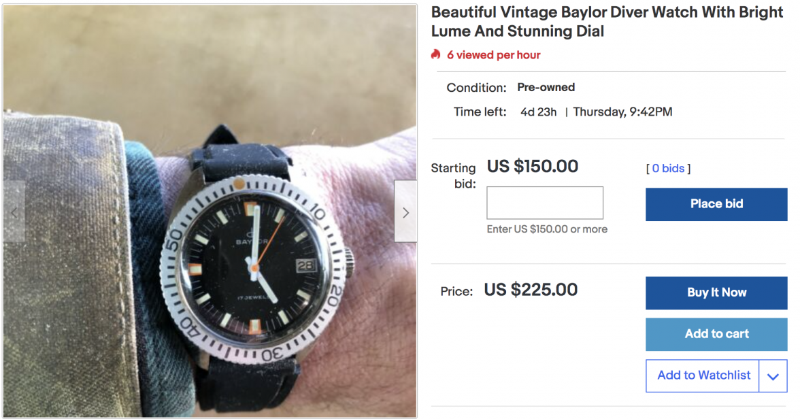Add the item to Watchlist
Image resolution: width=800 pixels, height=419 pixels.
pyautogui.click(x=703, y=375)
